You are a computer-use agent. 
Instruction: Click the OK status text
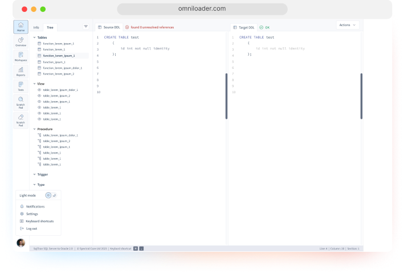click(267, 27)
